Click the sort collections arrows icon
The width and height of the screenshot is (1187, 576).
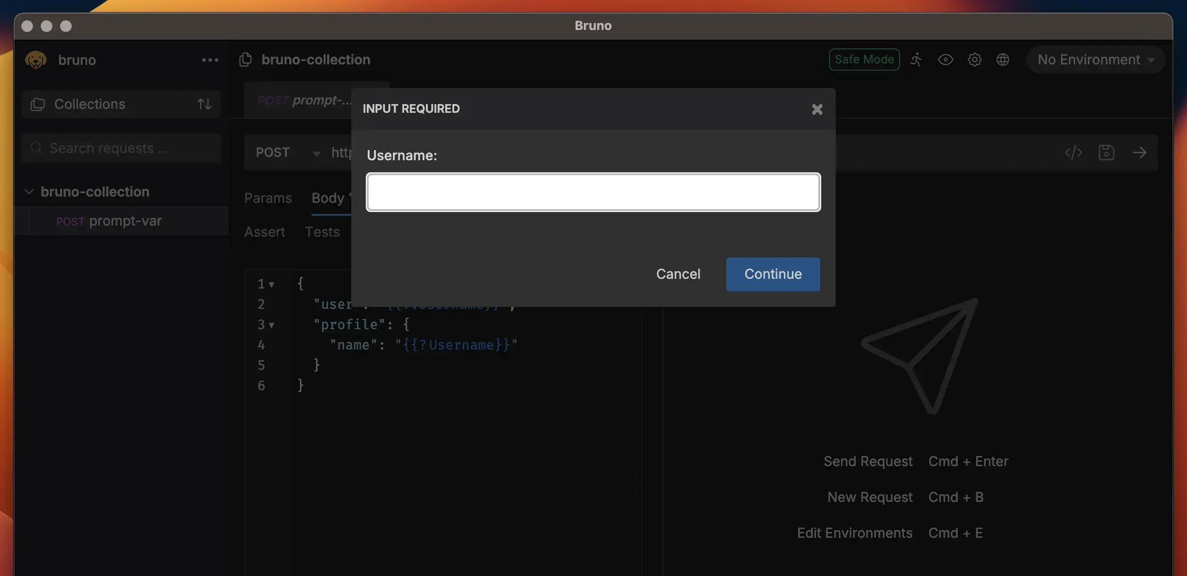204,104
